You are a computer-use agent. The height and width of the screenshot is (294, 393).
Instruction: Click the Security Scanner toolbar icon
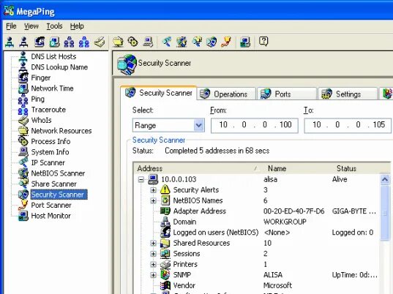pos(212,42)
